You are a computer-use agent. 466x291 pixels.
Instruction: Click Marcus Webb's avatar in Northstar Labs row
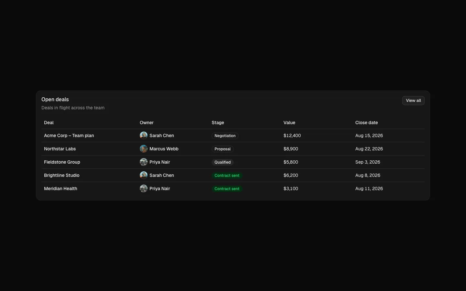(x=144, y=149)
